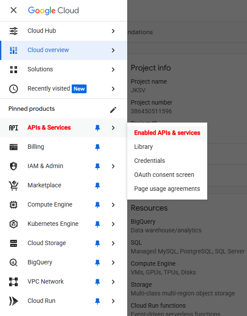This screenshot has height=316, width=247.
Task: Click the Compute Engine chip icon
Action: (14, 205)
